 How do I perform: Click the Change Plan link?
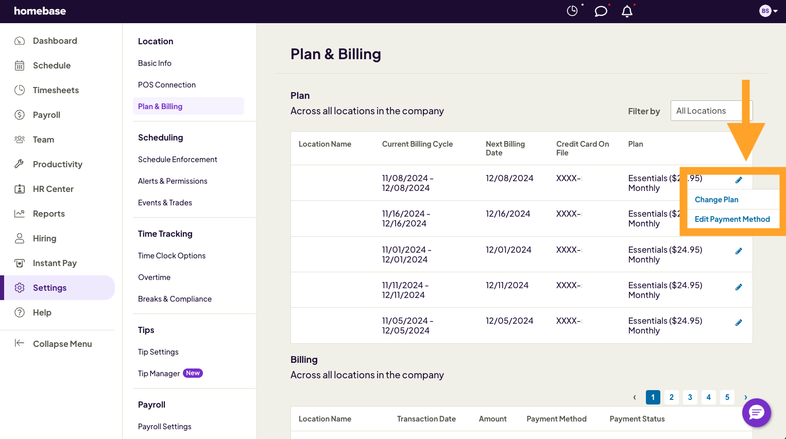pyautogui.click(x=716, y=199)
